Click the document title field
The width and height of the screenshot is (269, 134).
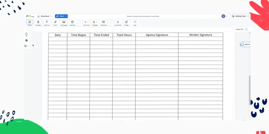tap(143, 16)
